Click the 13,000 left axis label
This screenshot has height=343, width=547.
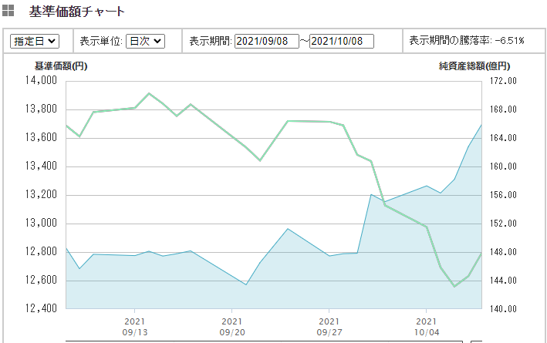41,223
